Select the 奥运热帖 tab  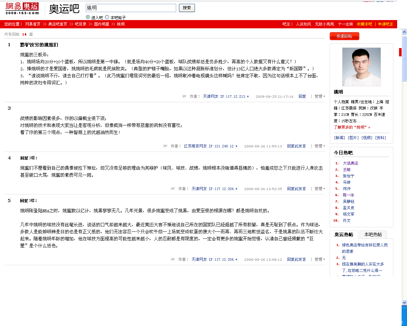point(344,235)
